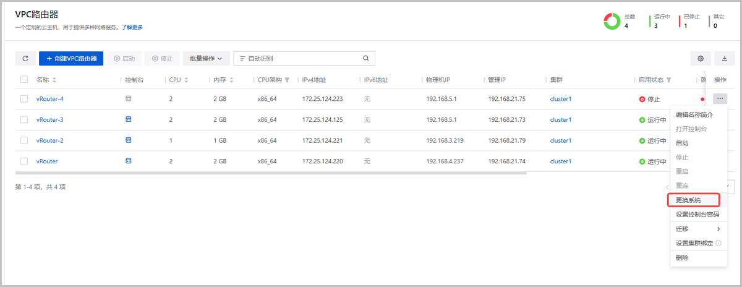Click the refresh list icon button

(25, 58)
